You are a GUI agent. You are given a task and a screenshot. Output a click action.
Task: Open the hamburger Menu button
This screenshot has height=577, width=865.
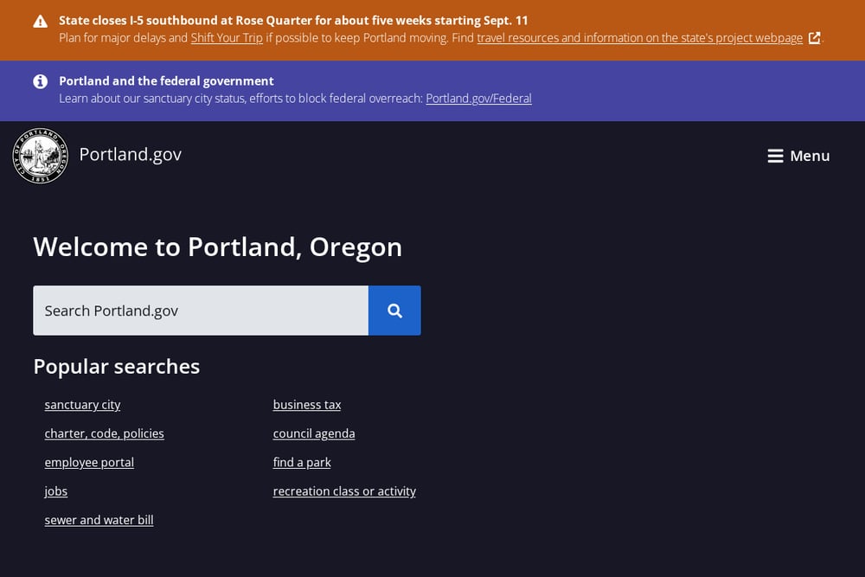[x=798, y=156]
